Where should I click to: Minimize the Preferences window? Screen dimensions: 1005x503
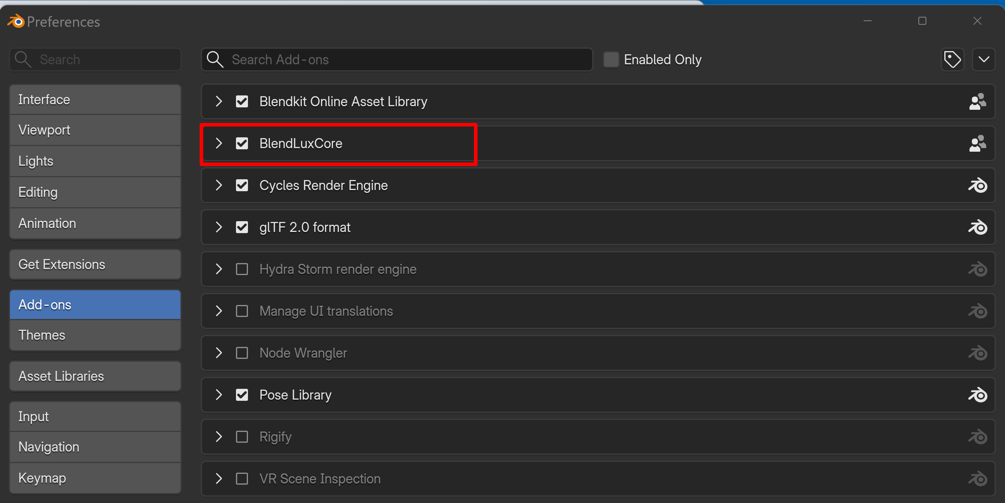click(867, 21)
